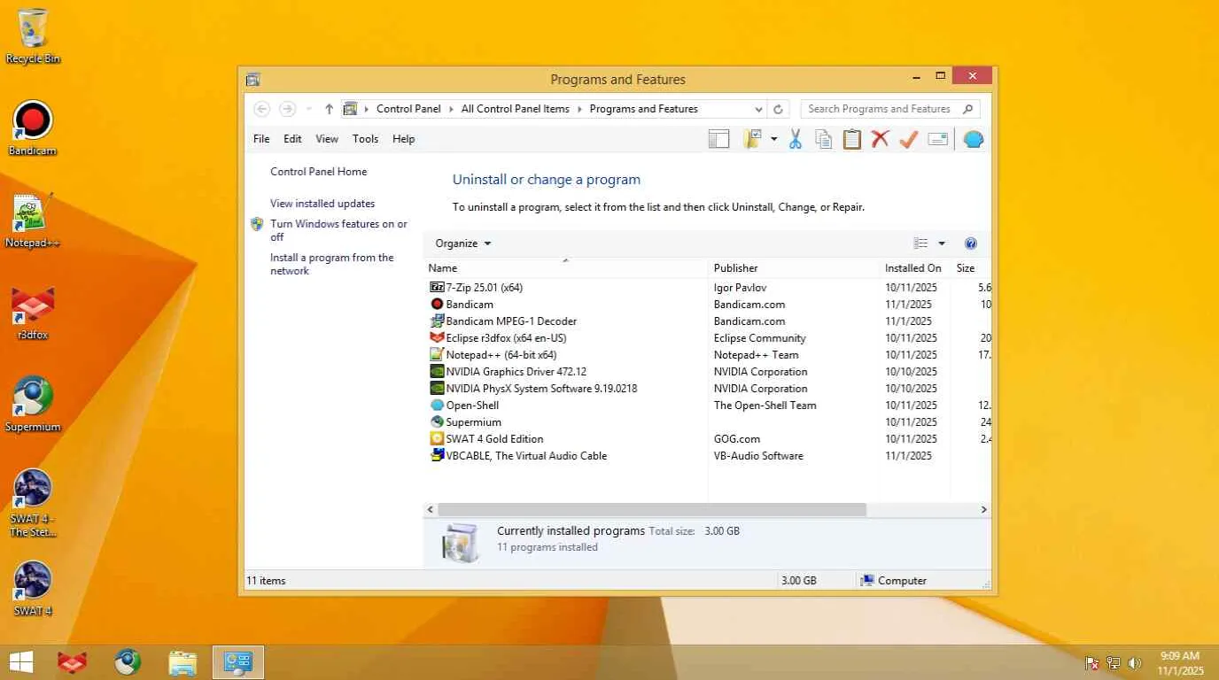Open the network tray icon
Screen dimensions: 1219x680
click(1114, 662)
